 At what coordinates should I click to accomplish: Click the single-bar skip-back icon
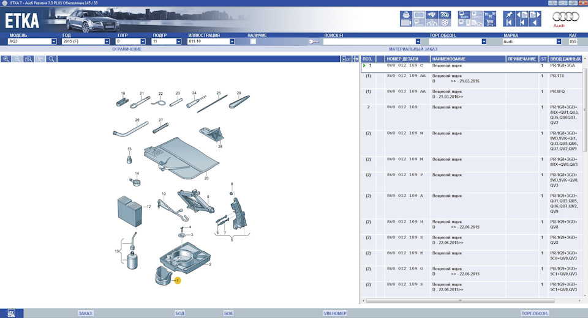coord(522,23)
